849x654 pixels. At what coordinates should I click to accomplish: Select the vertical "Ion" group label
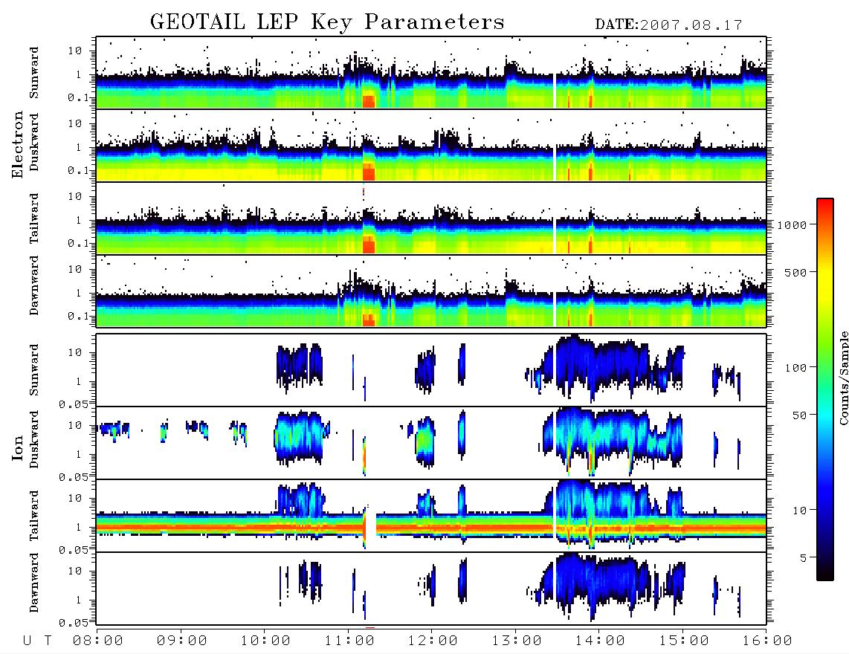coord(17,447)
